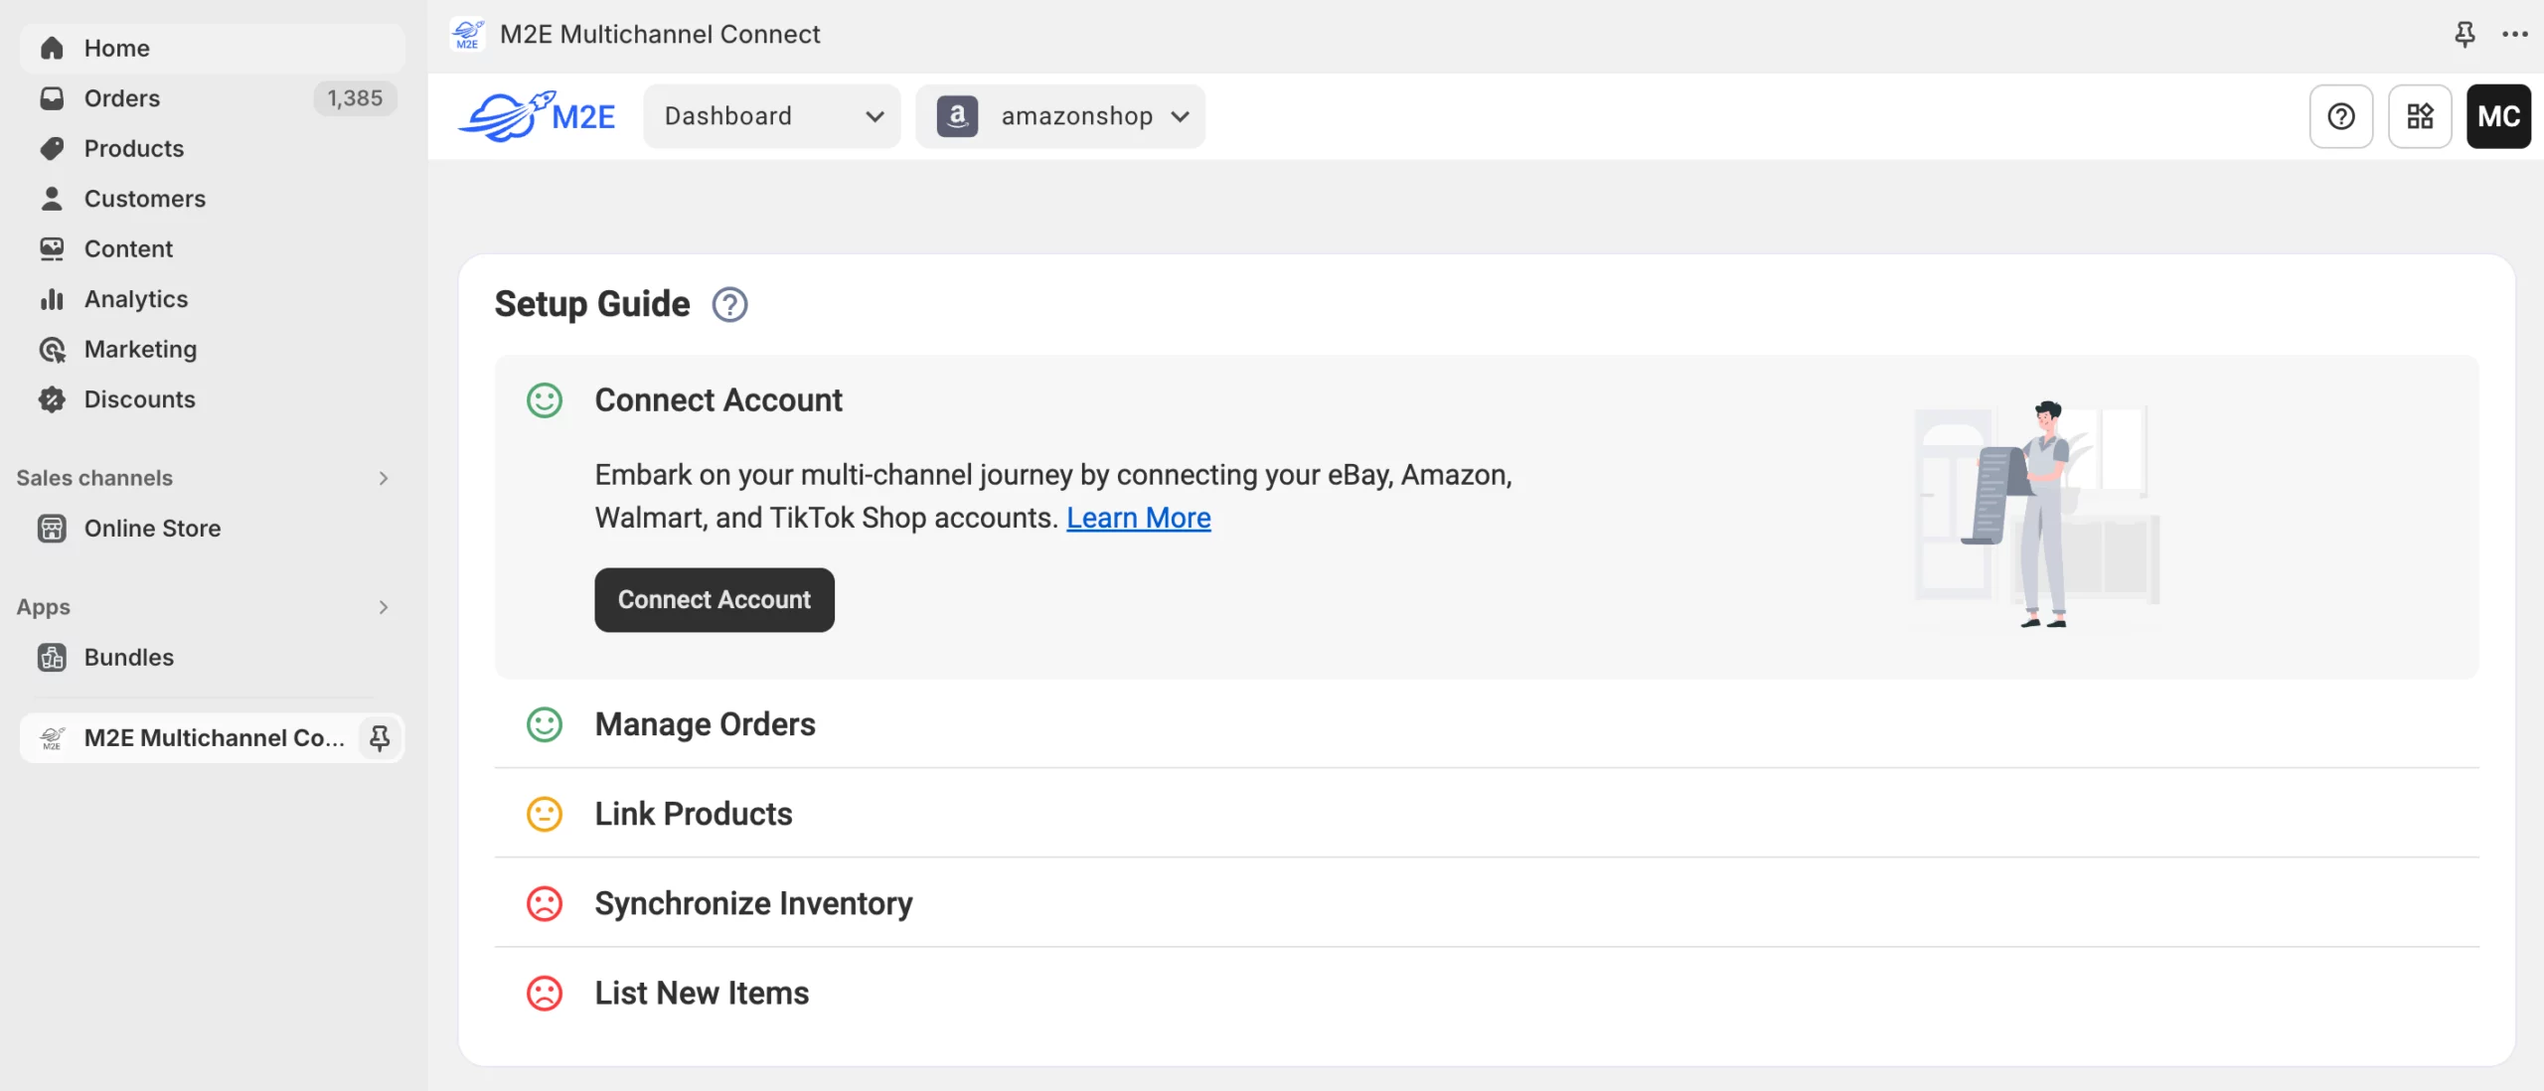
Task: Open the MC profile avatar
Action: point(2497,116)
